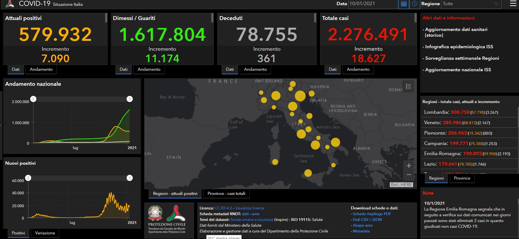The height and width of the screenshot is (239, 519).
Task: Click the clock time icon beside date
Action: pos(414,4)
